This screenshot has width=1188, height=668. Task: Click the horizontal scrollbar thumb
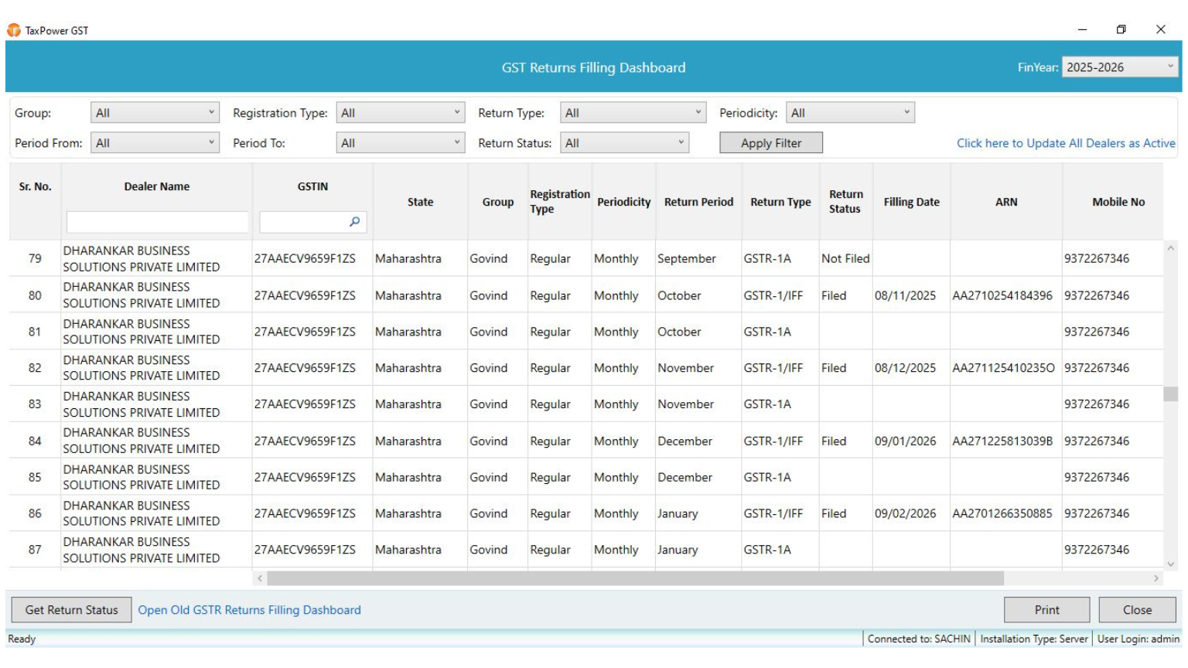[635, 578]
